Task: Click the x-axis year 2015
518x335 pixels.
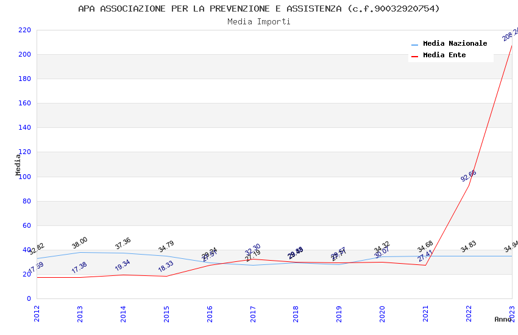Action: pyautogui.click(x=166, y=314)
